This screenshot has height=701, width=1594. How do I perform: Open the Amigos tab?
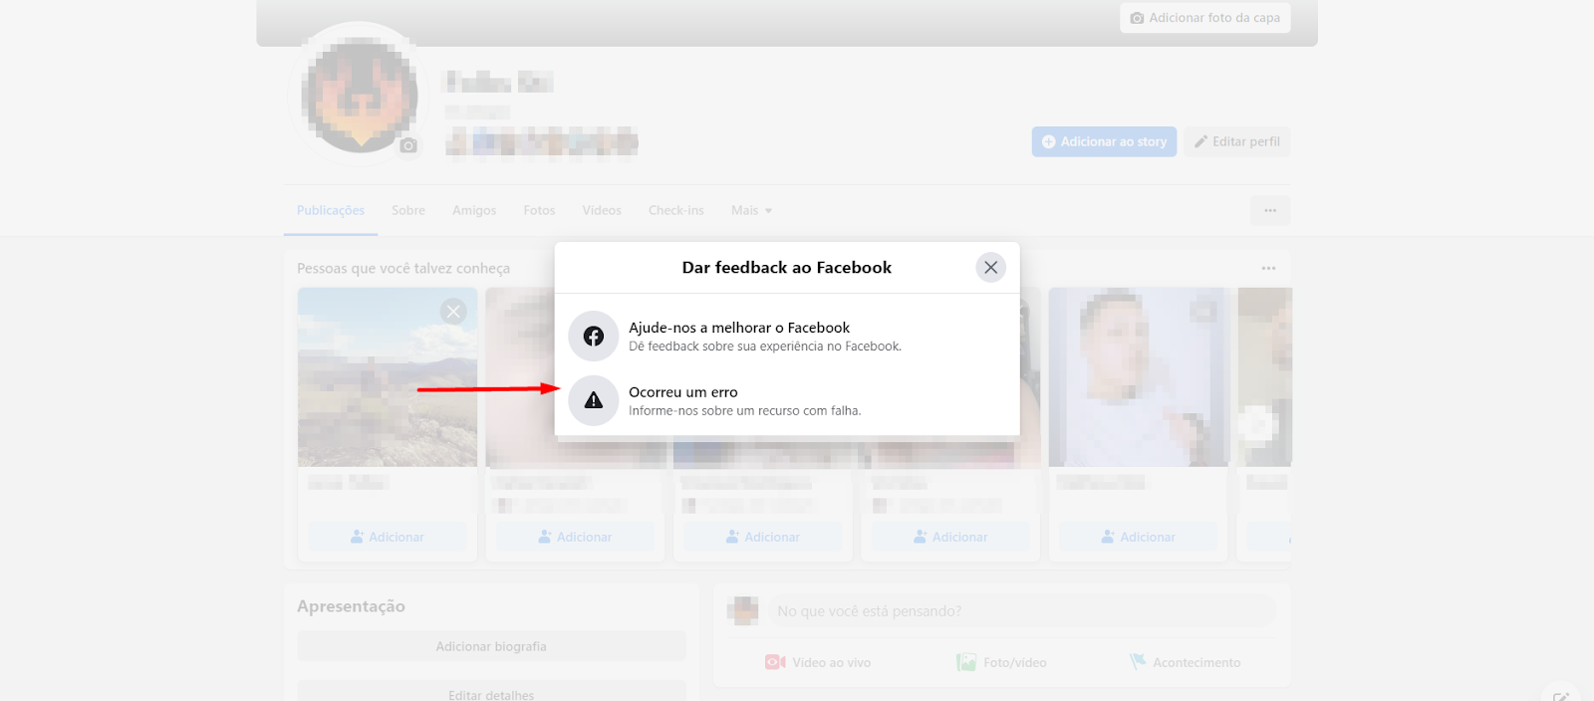click(x=474, y=210)
